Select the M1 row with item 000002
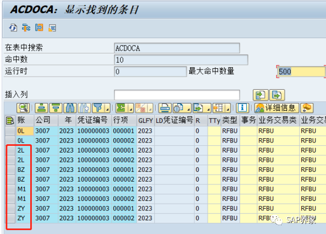 click(x=10, y=199)
